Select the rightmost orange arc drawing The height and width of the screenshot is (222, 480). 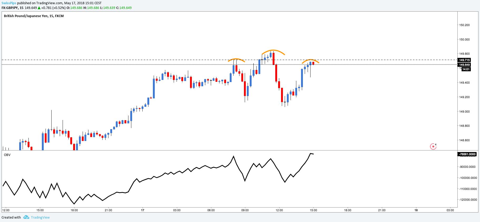coord(310,61)
